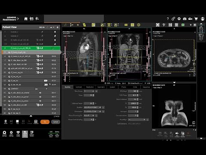This screenshot has height=155, width=206.
Task: Adjust the Slices value stepper
Action: coord(94,95)
